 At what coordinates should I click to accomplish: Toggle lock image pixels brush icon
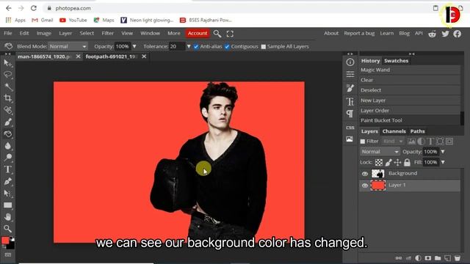(388, 162)
